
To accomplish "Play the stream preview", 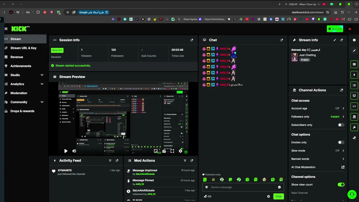I will click(x=66, y=151).
